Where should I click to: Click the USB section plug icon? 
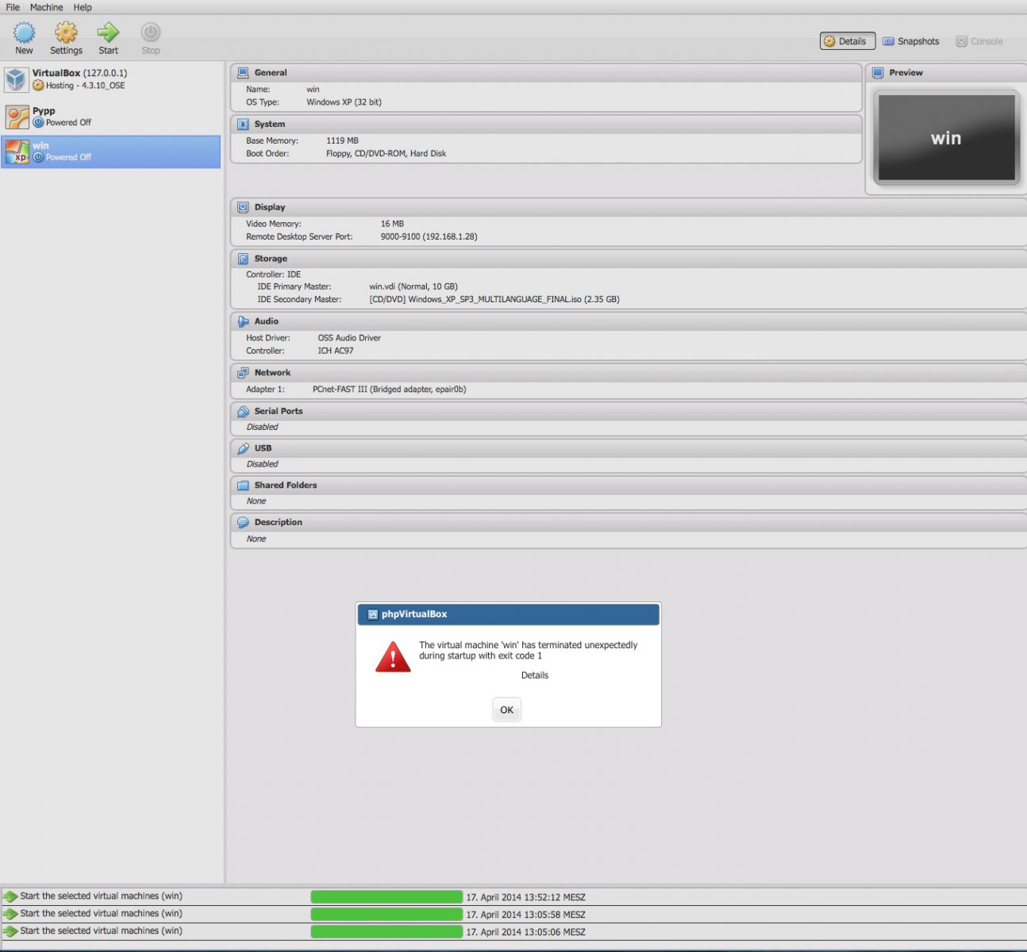[x=243, y=448]
